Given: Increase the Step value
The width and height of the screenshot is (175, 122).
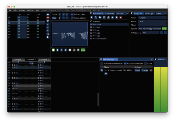Looking at the screenshot, I should (67, 18).
